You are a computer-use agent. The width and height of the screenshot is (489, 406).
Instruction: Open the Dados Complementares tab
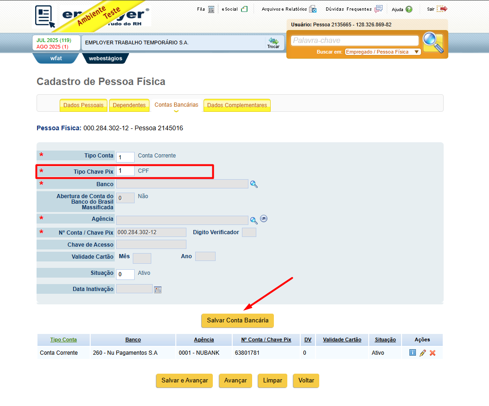[237, 105]
